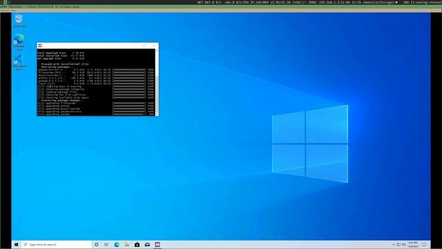Screen dimensions: 442x249
Task: Open the Machine menu in QEMU window
Action: [5, 10]
